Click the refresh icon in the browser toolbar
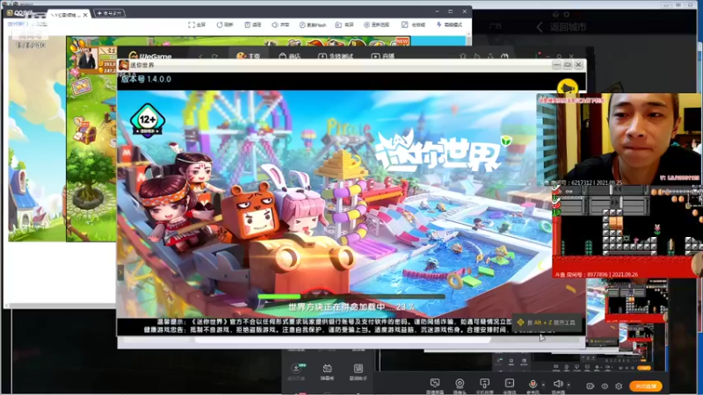The height and width of the screenshot is (395, 703). [x=220, y=25]
